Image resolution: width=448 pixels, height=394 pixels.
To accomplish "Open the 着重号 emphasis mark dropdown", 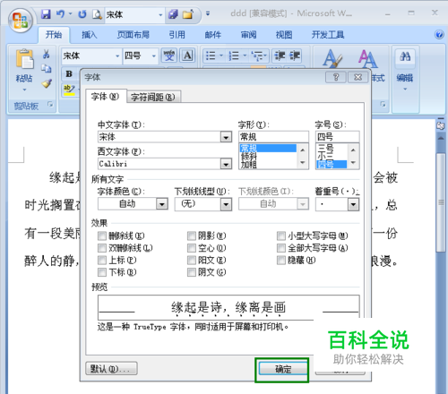I will pos(353,204).
